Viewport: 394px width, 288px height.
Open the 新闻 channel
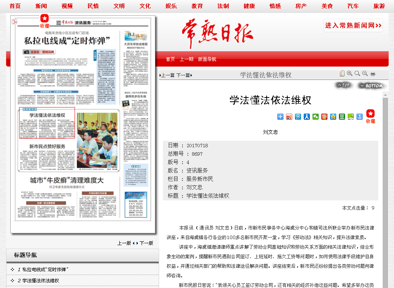[41, 6]
